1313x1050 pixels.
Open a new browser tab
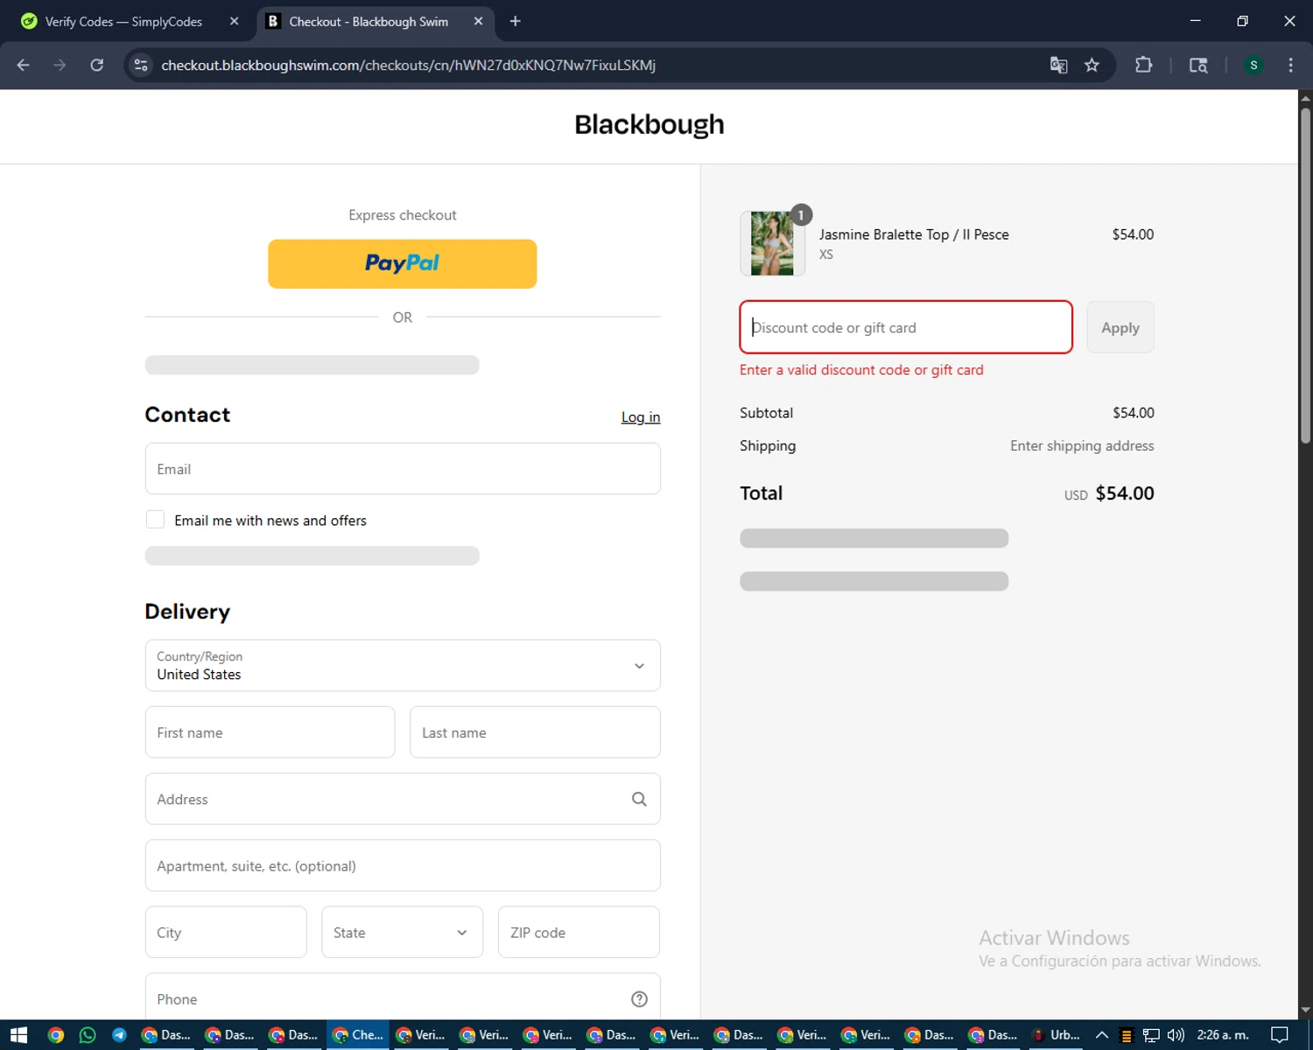515,21
